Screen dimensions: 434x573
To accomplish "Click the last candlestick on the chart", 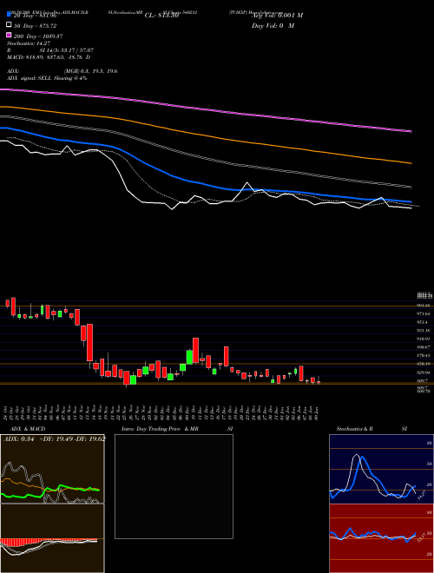I will point(319,380).
